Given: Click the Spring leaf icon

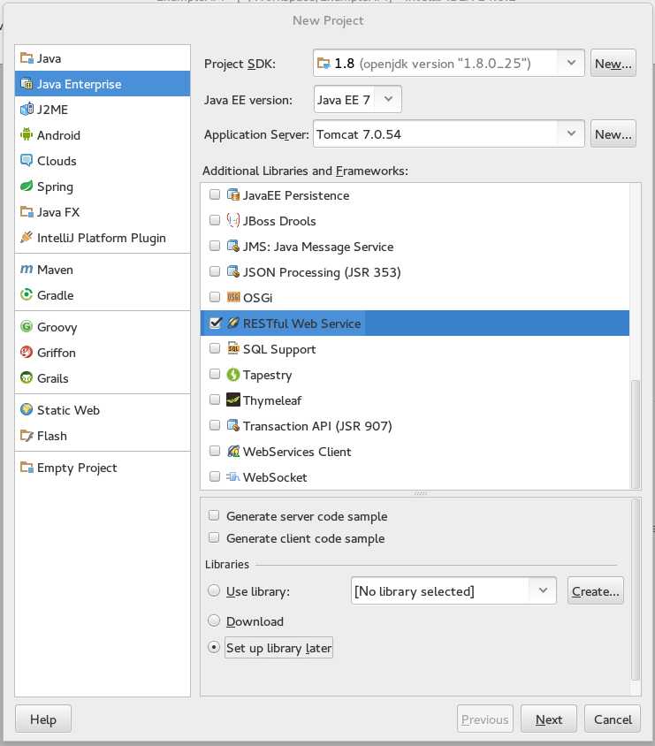Looking at the screenshot, I should [x=27, y=186].
